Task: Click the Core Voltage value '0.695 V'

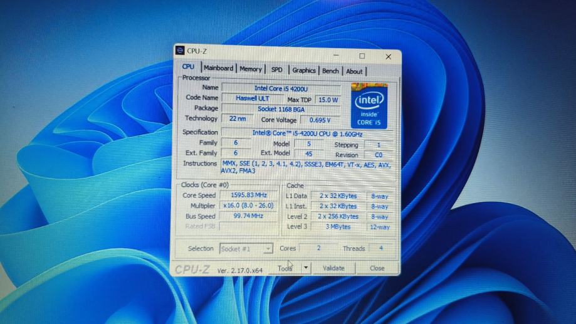Action: [x=320, y=120]
